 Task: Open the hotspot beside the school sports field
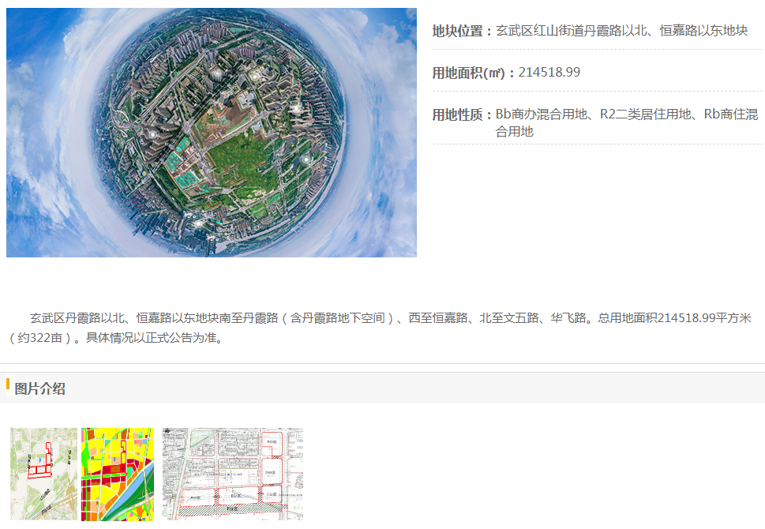pos(255,77)
